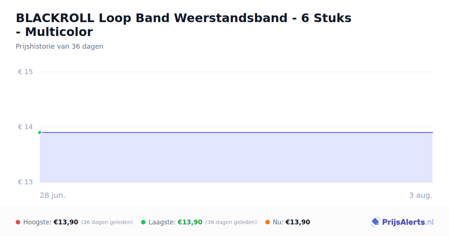The image size is (449, 236).
Task: Click the Laagste €13,90 green price value
Action: click(190, 222)
